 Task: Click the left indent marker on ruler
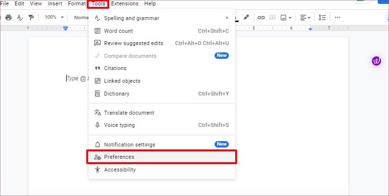(x=66, y=28)
